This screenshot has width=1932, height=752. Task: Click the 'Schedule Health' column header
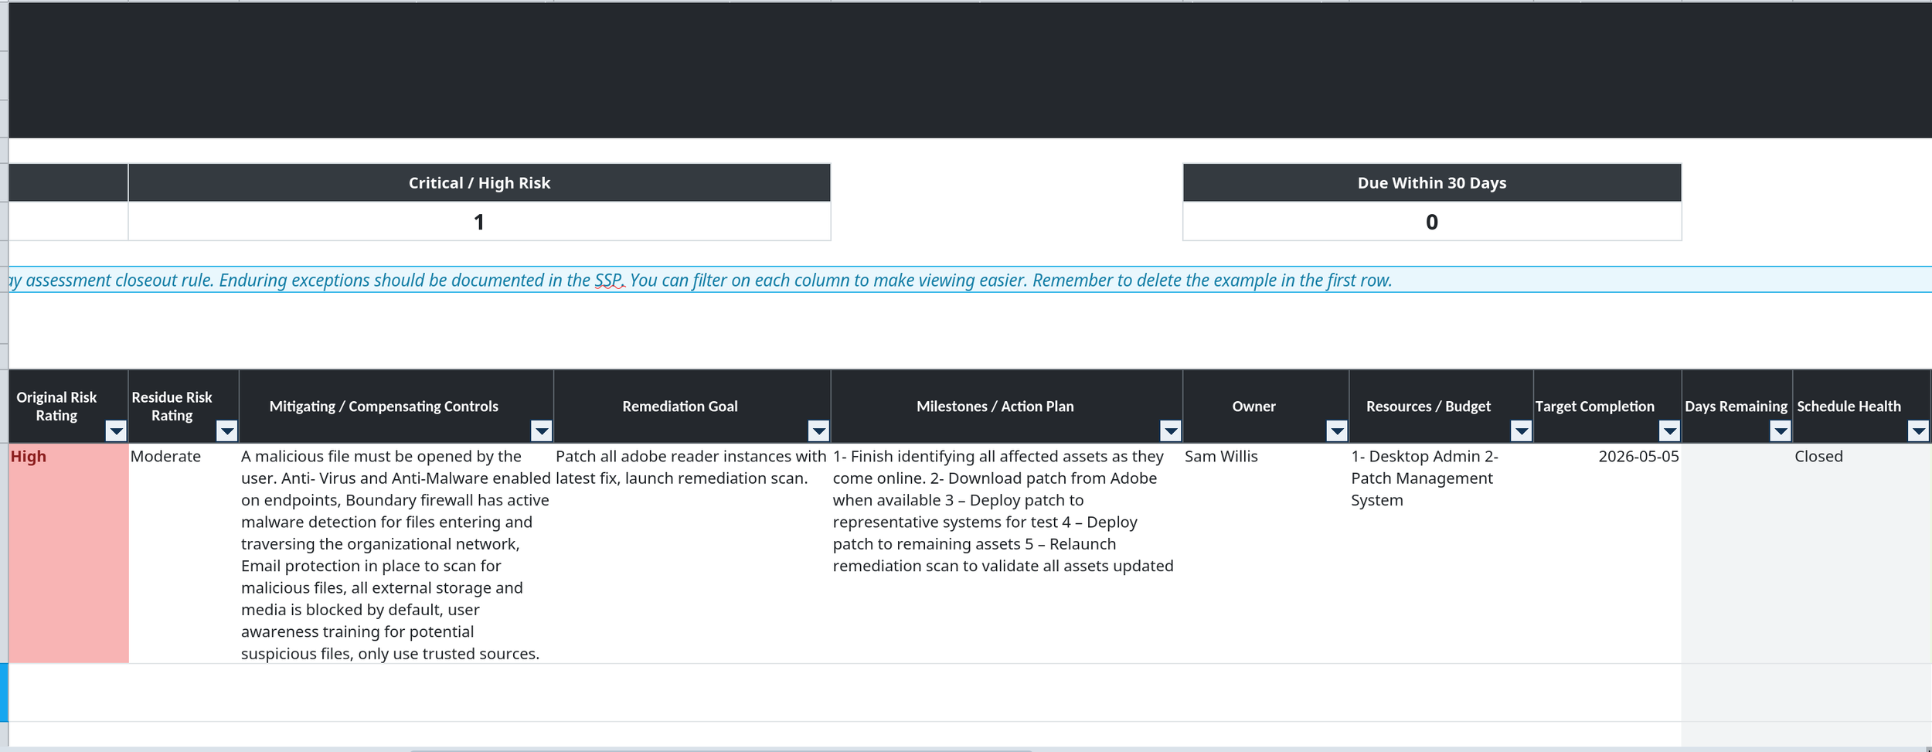point(1862,407)
